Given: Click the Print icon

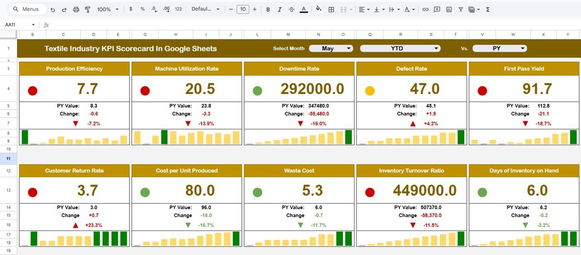Looking at the screenshot, I should coord(76,10).
